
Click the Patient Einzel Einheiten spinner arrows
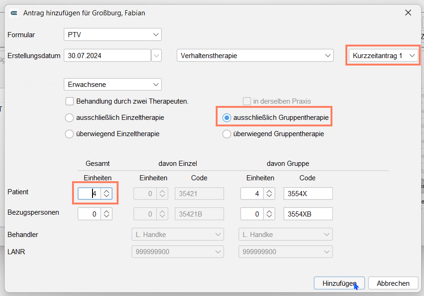tap(162, 194)
